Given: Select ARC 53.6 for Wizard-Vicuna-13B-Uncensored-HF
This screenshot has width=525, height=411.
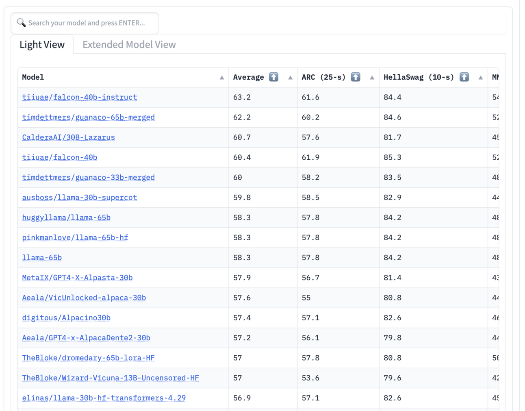Looking at the screenshot, I should 310,378.
